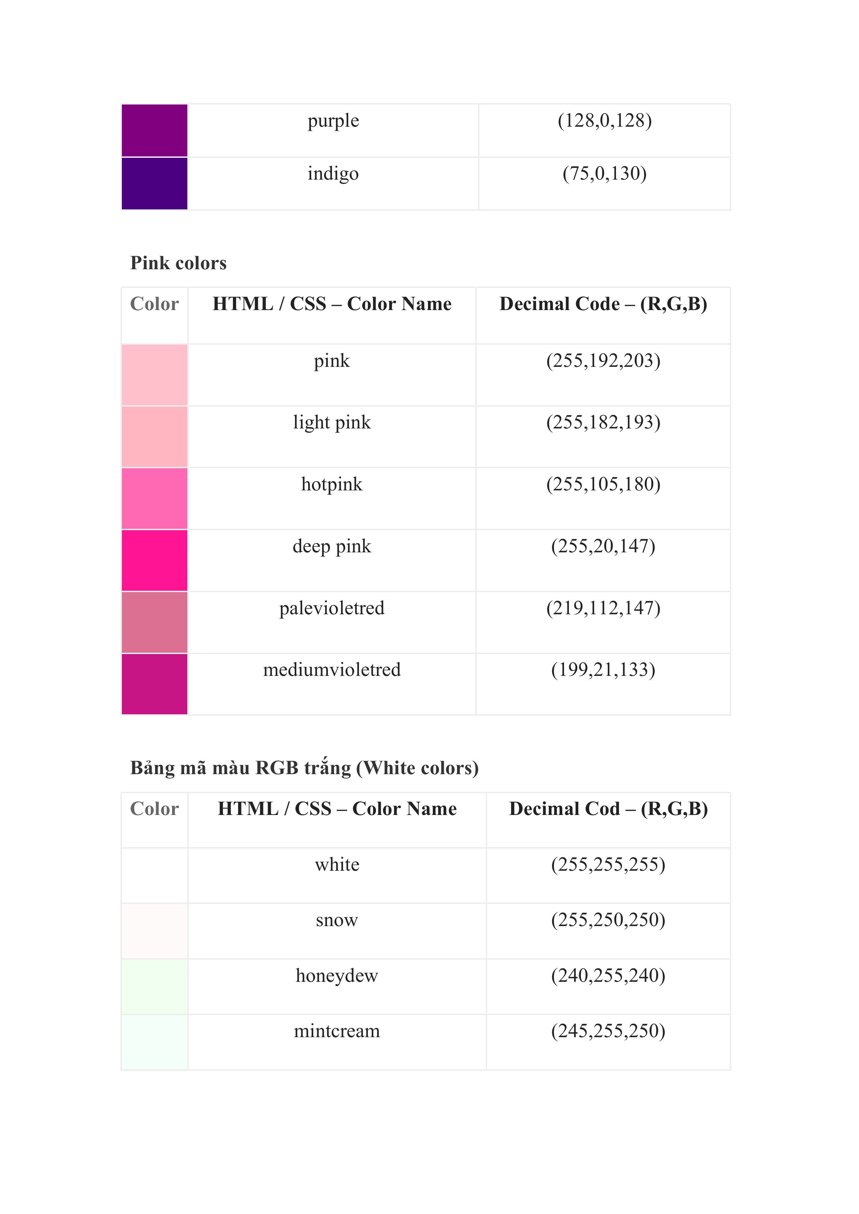
Task: Click the light pink color swatch
Action: 154,437
